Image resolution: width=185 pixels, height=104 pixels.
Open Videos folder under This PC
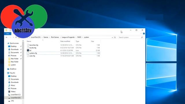click(13, 92)
